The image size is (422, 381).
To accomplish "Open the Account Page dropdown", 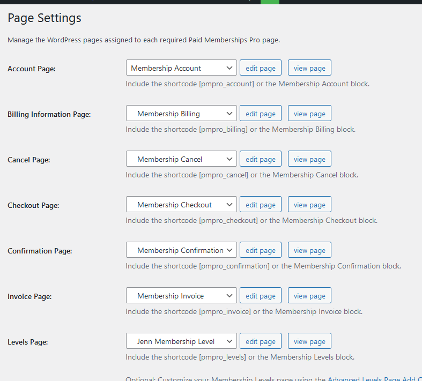I will 181,68.
